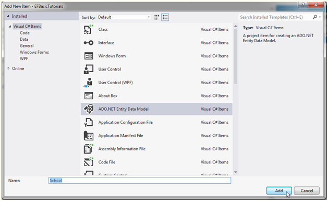Image resolution: width=328 pixels, height=201 pixels.
Task: Switch to small icons grid view
Action: (x=156, y=17)
